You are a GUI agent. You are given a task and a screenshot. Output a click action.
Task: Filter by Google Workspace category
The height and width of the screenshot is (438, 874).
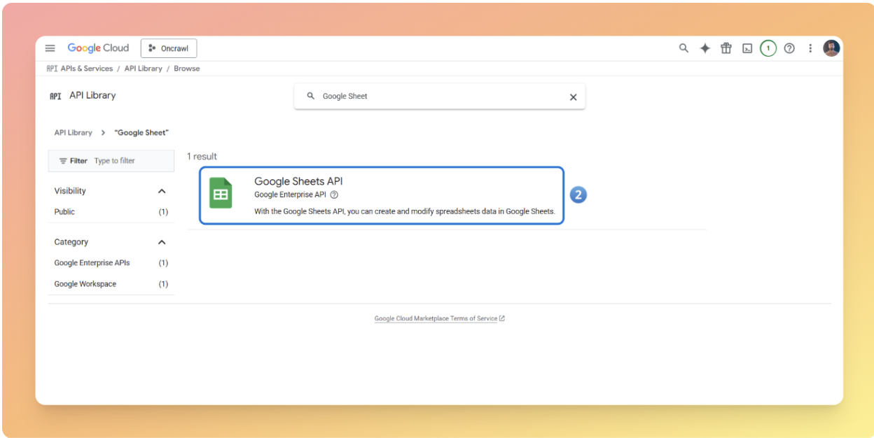pos(87,283)
